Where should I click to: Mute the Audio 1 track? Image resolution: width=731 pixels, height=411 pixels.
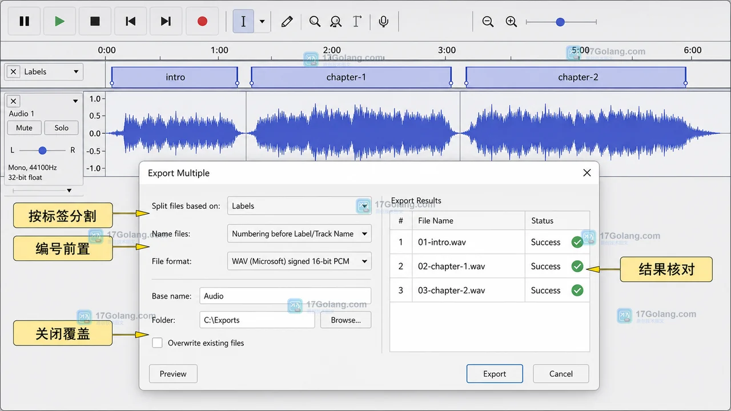click(x=24, y=128)
